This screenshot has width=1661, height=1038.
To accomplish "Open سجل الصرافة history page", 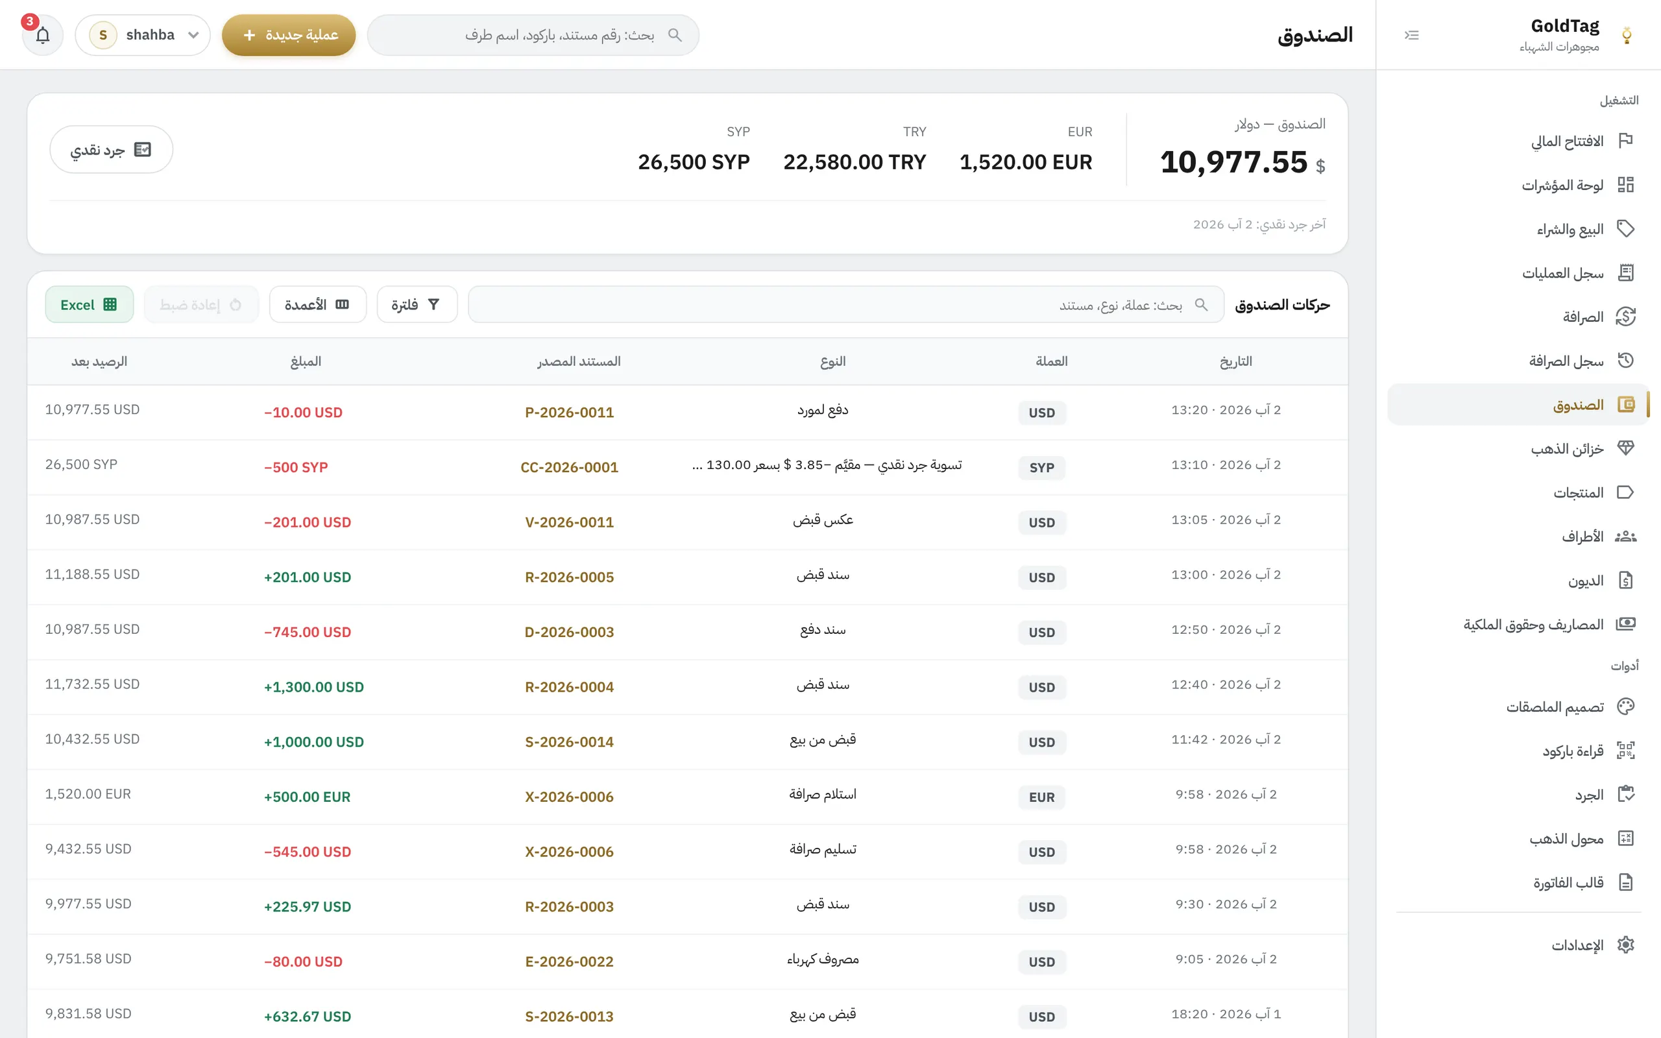I will coord(1518,361).
